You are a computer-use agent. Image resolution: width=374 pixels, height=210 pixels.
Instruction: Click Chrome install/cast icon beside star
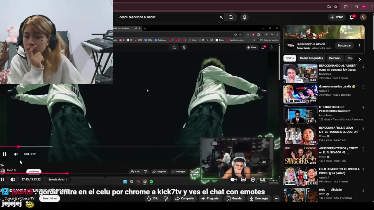(329, 7)
